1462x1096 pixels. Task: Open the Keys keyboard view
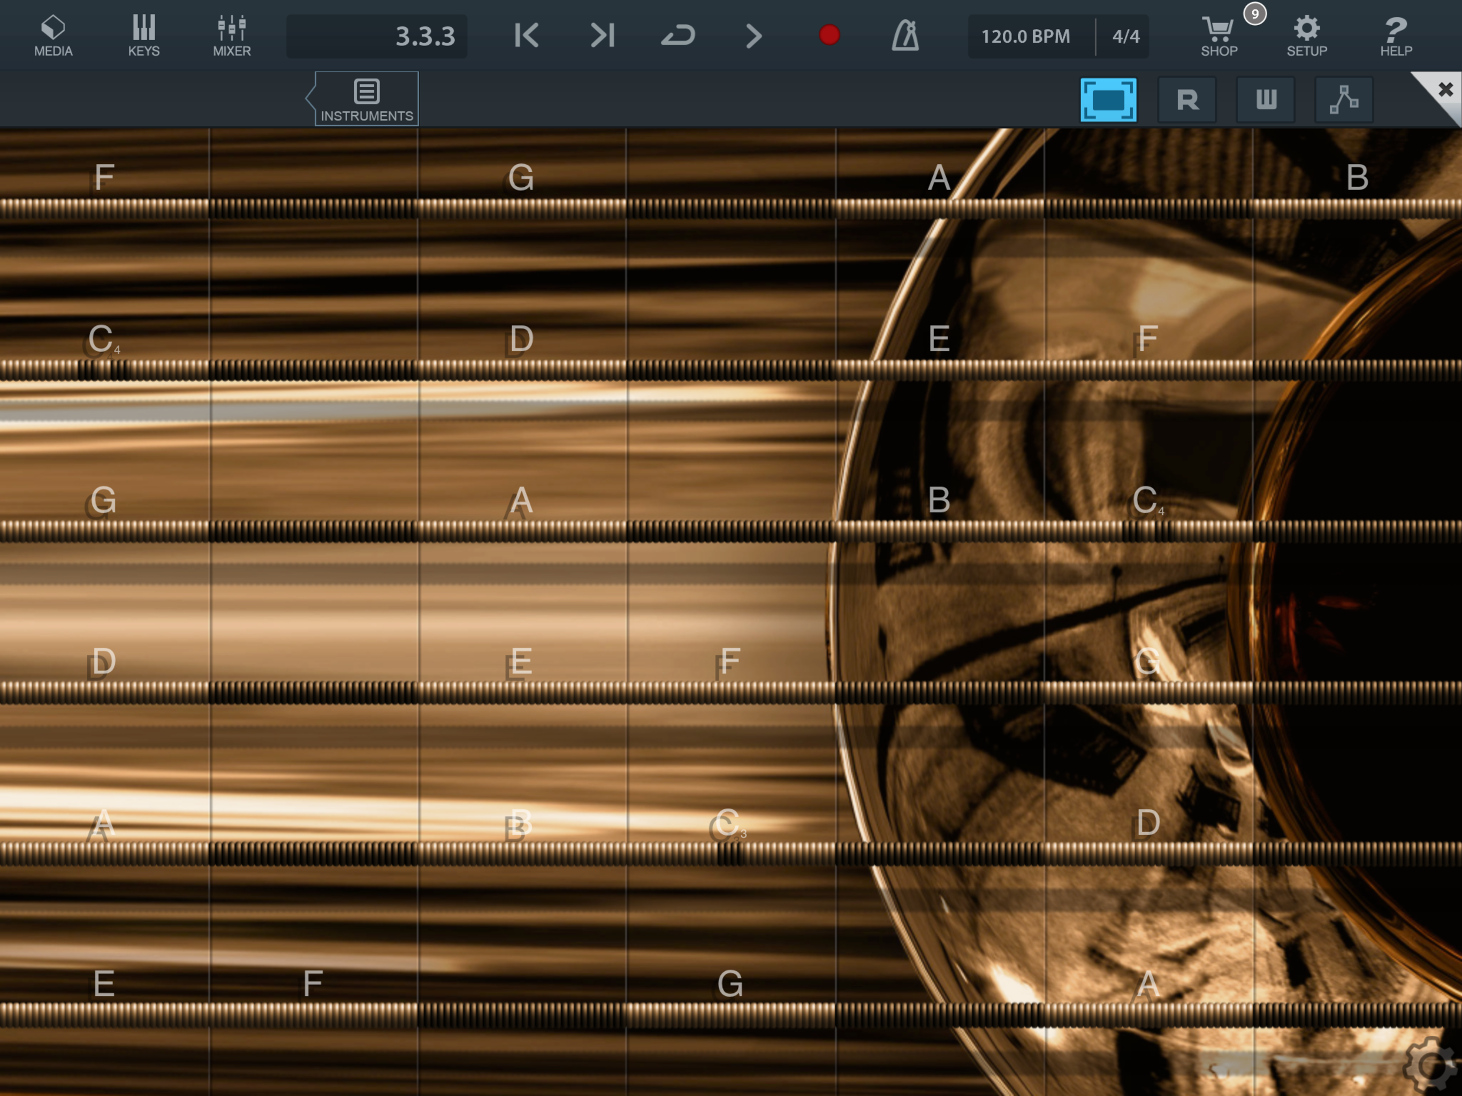[143, 36]
